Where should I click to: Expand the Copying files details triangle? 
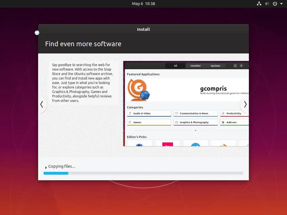point(46,167)
